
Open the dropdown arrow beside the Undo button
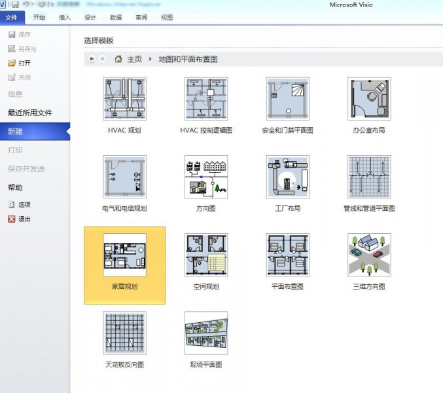(32, 5)
